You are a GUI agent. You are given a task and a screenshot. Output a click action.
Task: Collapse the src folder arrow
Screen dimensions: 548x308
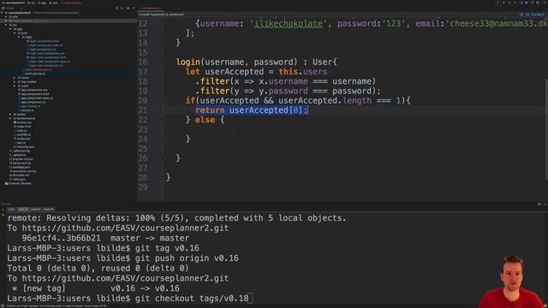(x=6, y=25)
